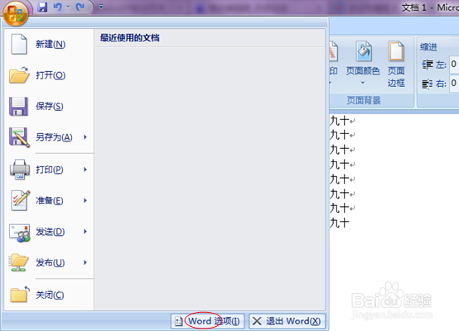
Task: Click the checklist pencil icon for 准备(E)
Action: pos(20,200)
